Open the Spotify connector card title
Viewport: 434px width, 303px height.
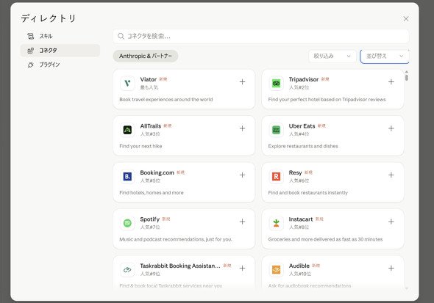coord(150,219)
